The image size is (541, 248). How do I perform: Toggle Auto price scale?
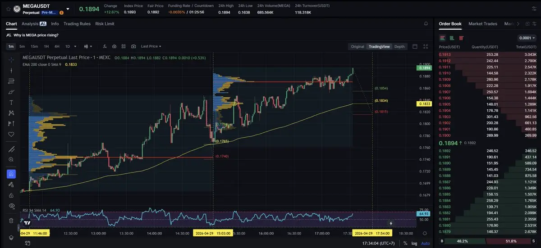click(425, 243)
